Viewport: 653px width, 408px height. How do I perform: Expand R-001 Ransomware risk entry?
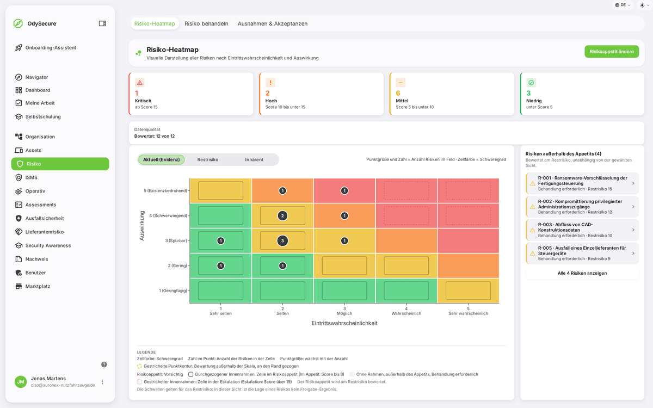click(582, 183)
